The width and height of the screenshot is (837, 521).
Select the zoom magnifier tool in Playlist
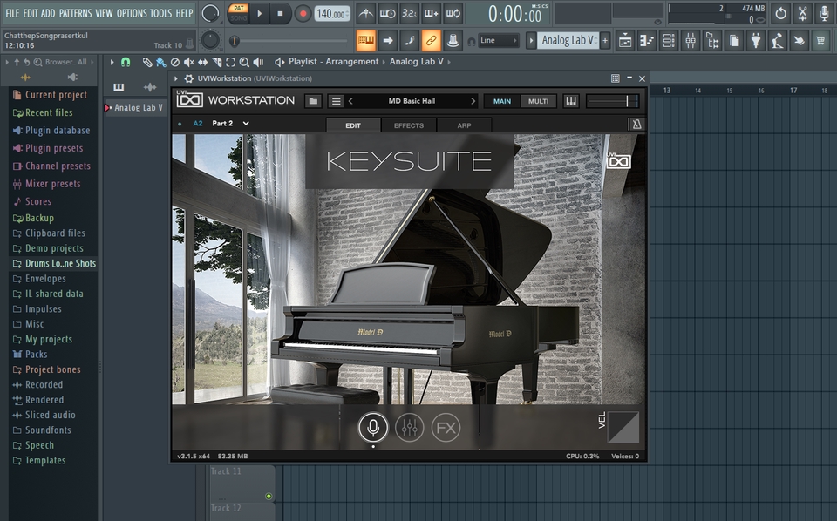click(244, 62)
